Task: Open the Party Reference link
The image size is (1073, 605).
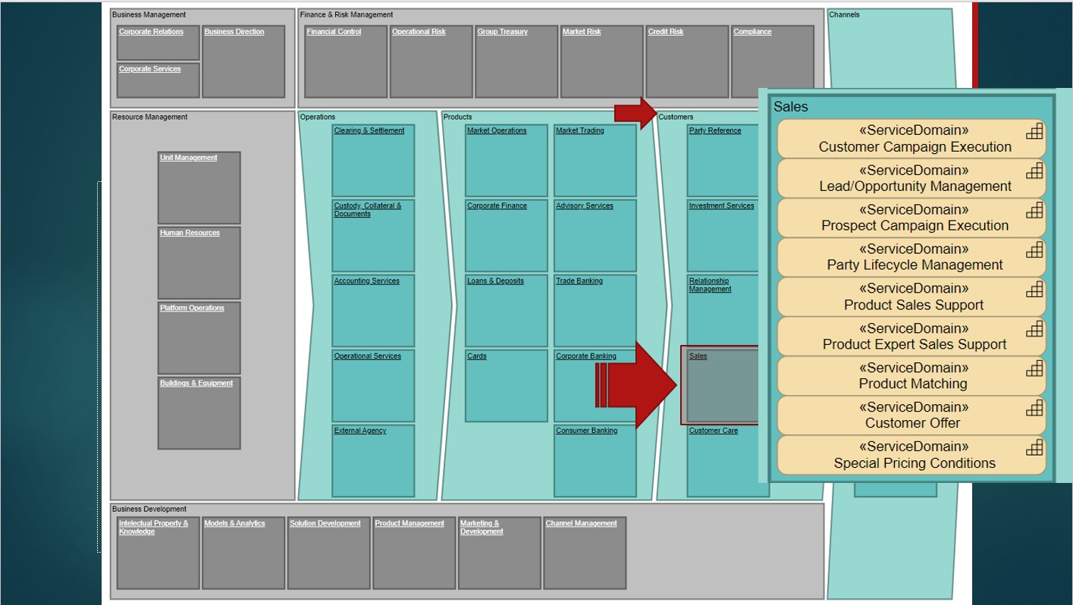Action: (715, 130)
